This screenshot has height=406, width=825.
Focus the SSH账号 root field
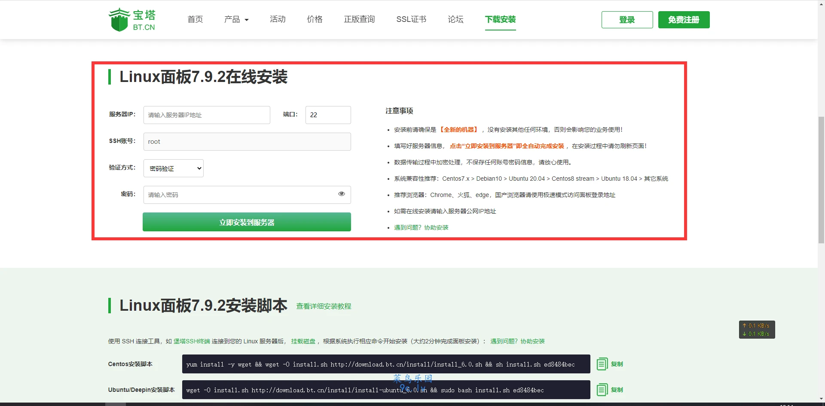pos(247,142)
